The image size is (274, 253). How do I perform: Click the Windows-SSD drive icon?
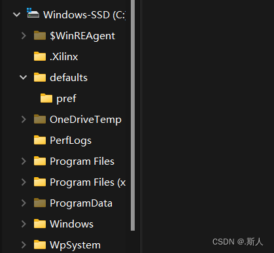pos(33,13)
